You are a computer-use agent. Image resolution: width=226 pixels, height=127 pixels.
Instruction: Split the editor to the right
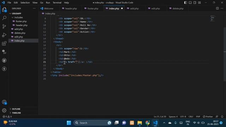coord(218,8)
